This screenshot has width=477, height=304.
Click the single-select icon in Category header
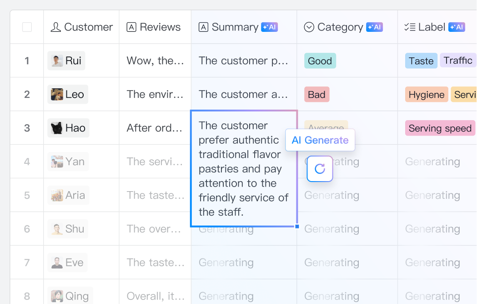point(309,27)
